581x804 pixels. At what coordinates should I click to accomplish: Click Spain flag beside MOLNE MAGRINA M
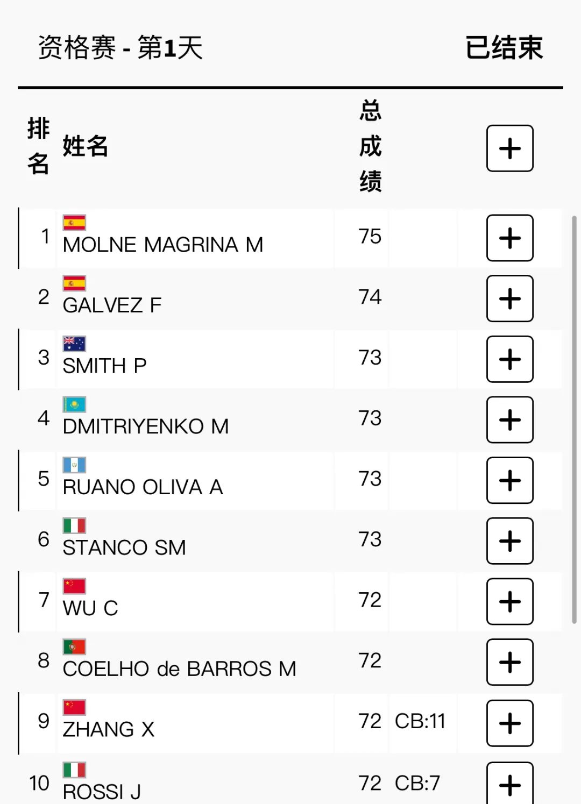pyautogui.click(x=74, y=222)
